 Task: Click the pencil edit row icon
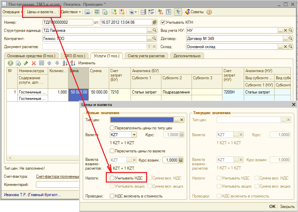click(26, 63)
